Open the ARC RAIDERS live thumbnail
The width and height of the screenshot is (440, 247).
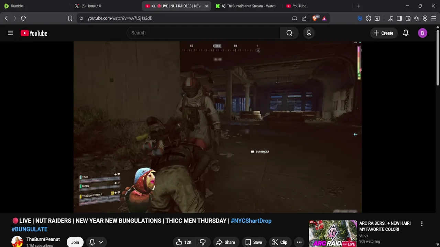(x=333, y=234)
